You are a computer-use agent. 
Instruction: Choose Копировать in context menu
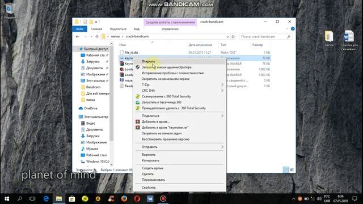pos(150,160)
